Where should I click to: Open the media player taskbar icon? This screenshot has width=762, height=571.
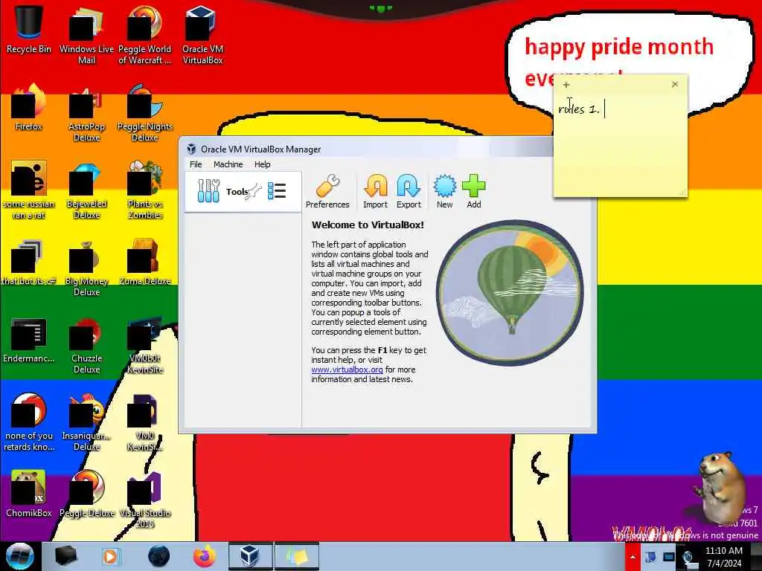pyautogui.click(x=110, y=556)
